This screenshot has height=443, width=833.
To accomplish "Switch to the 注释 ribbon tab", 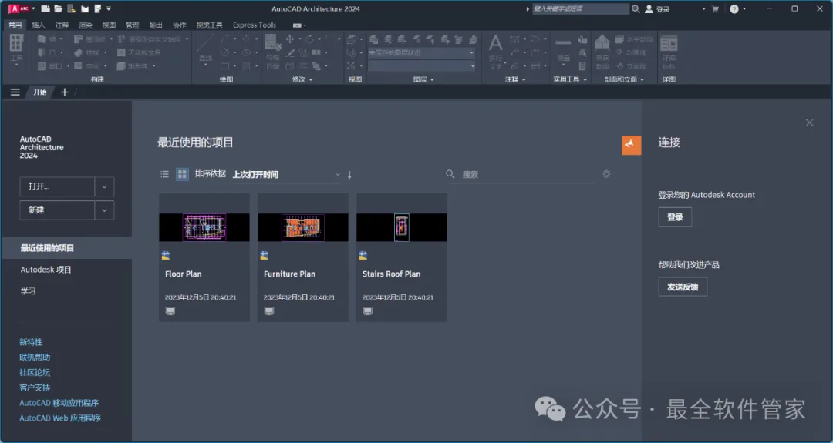I will 62,25.
